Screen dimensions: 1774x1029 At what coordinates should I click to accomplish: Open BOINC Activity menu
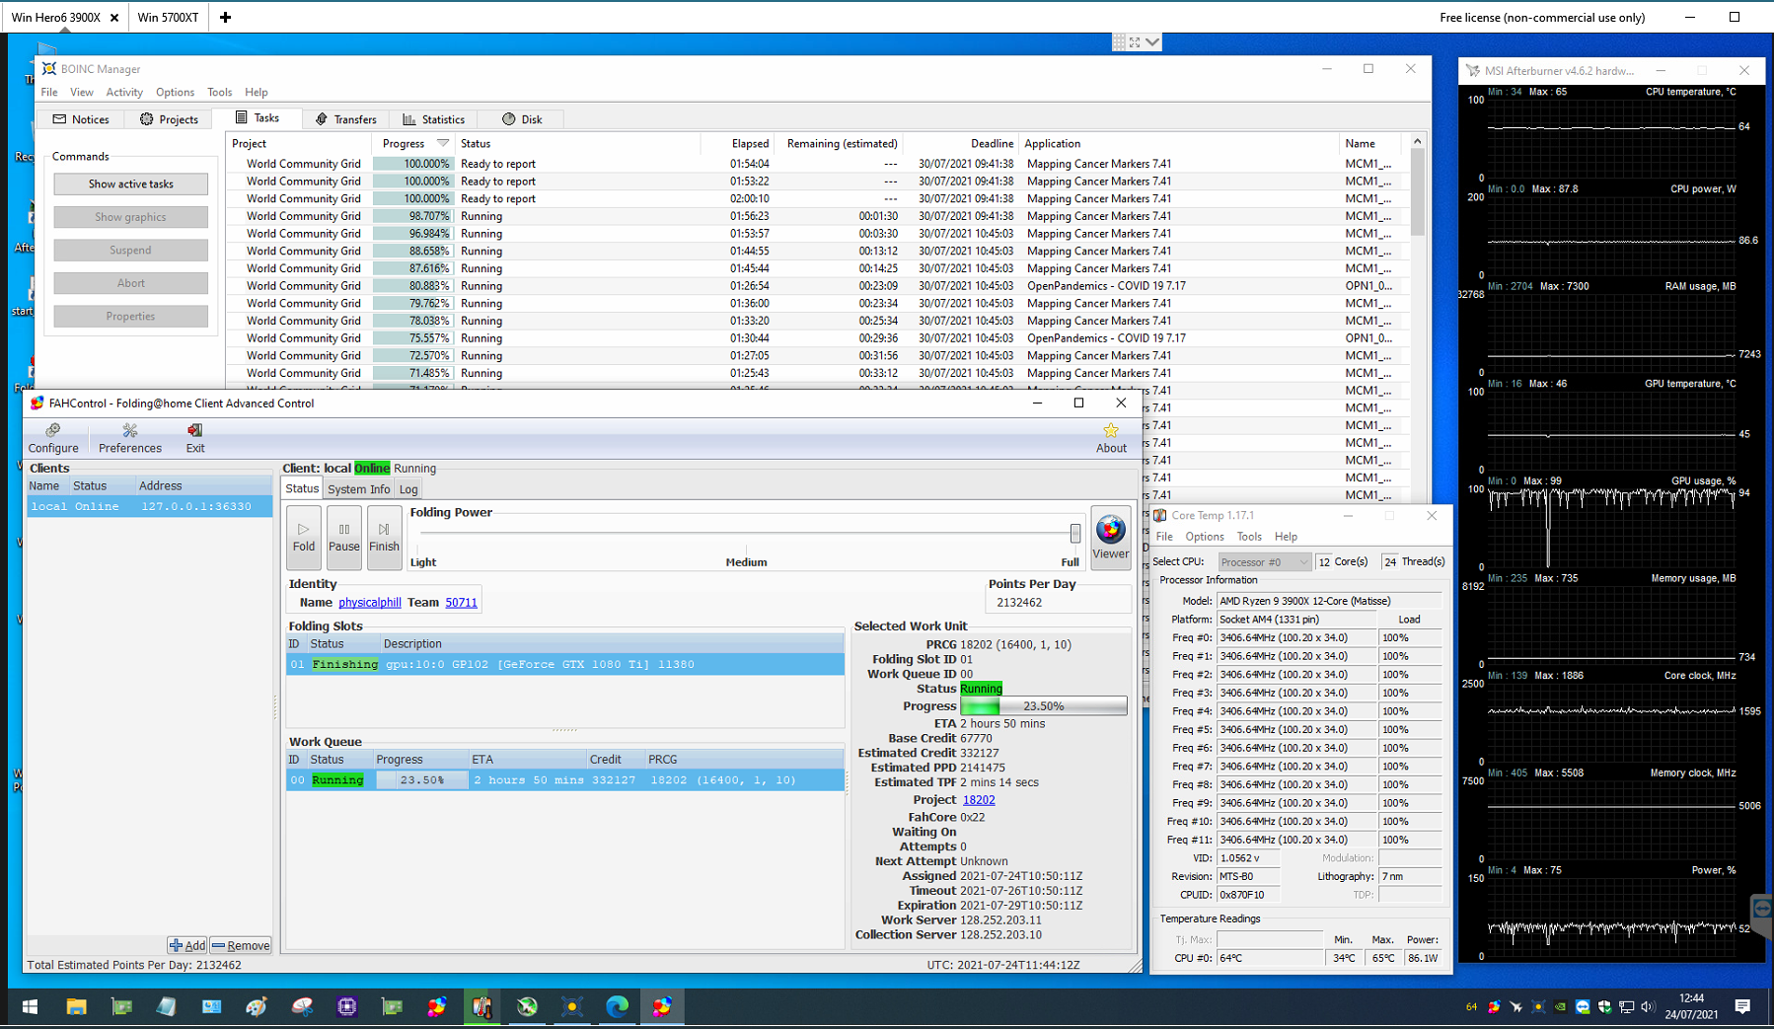(124, 92)
